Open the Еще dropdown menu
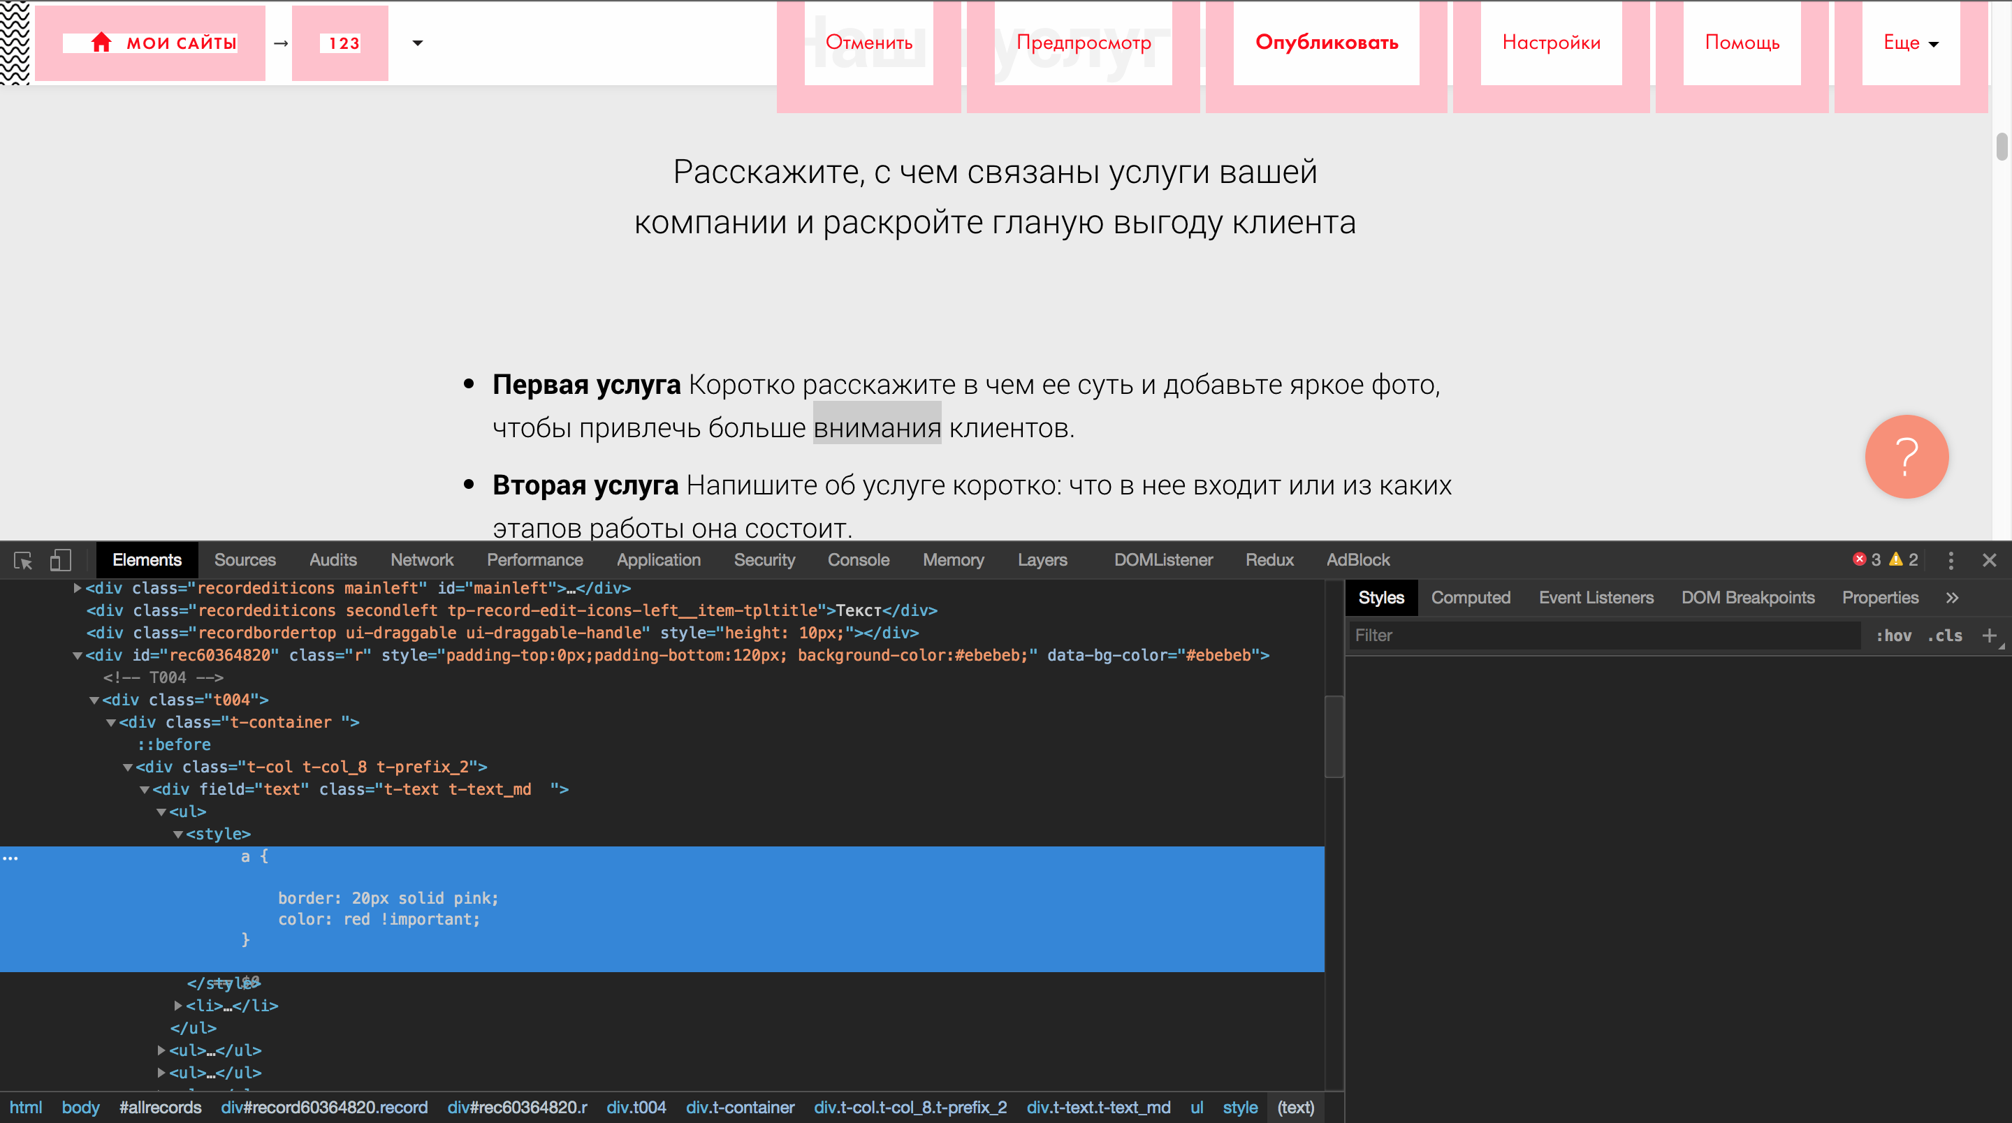 tap(1911, 43)
